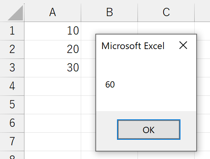This screenshot has width=210, height=159.
Task: Select column B header
Action: (x=110, y=12)
